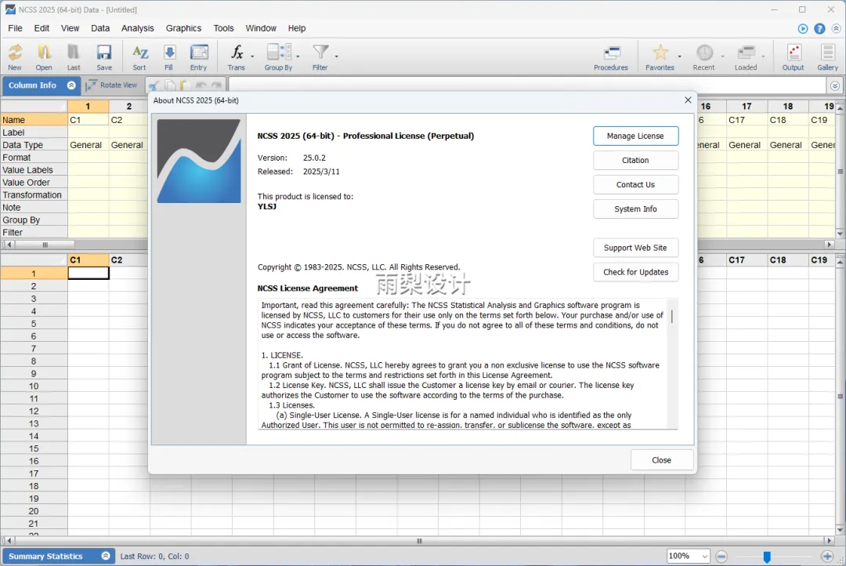Click the blue help question-mark icon
Screen dimensions: 846x566
pyautogui.click(x=819, y=29)
